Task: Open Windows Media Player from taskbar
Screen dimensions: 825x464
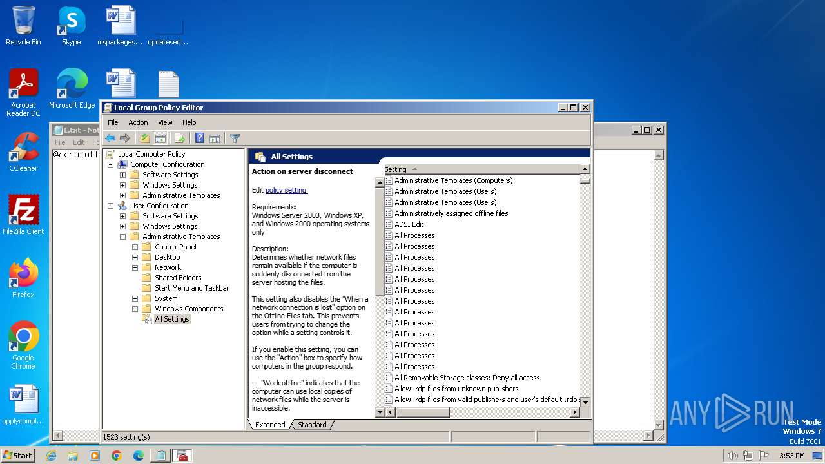Action: (x=95, y=456)
